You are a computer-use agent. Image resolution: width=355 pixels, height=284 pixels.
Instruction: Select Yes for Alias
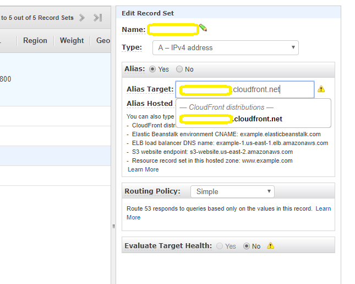(153, 69)
